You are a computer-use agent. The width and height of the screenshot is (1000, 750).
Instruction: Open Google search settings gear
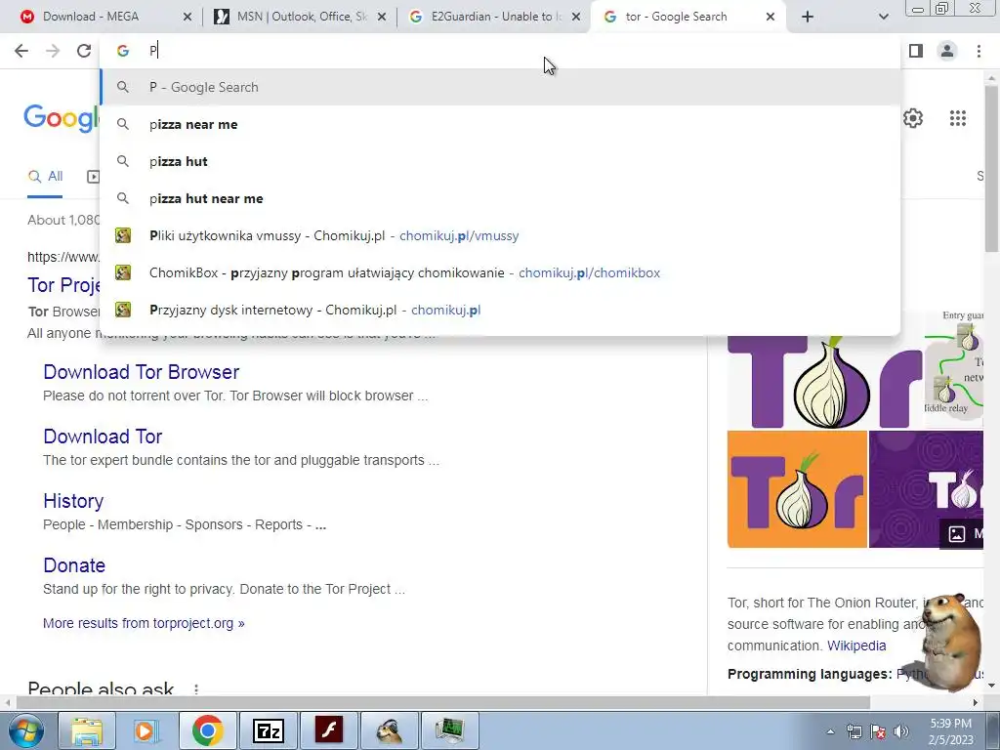point(913,118)
